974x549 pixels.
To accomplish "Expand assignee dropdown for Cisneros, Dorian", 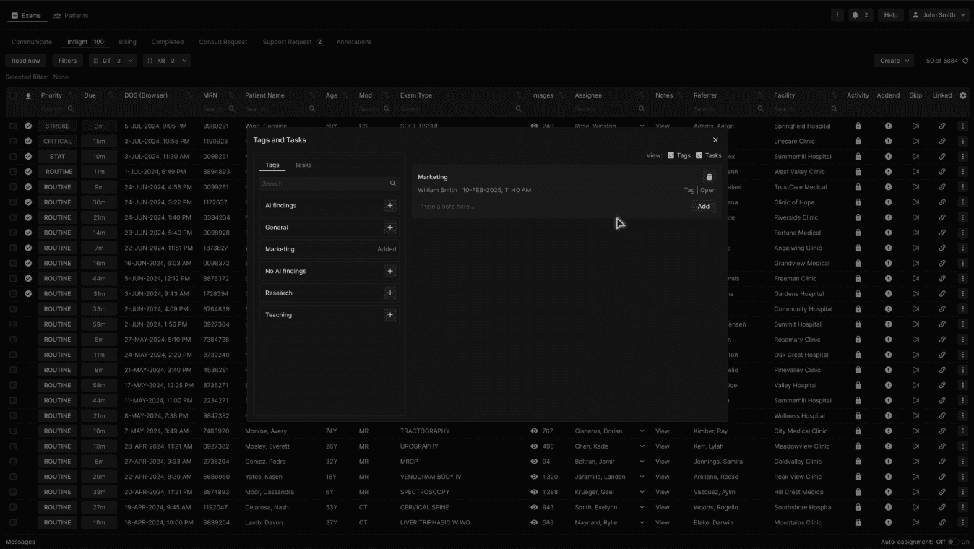I will coord(642,431).
